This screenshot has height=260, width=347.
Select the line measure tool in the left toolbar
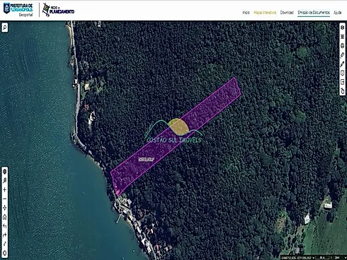pyautogui.click(x=5, y=244)
